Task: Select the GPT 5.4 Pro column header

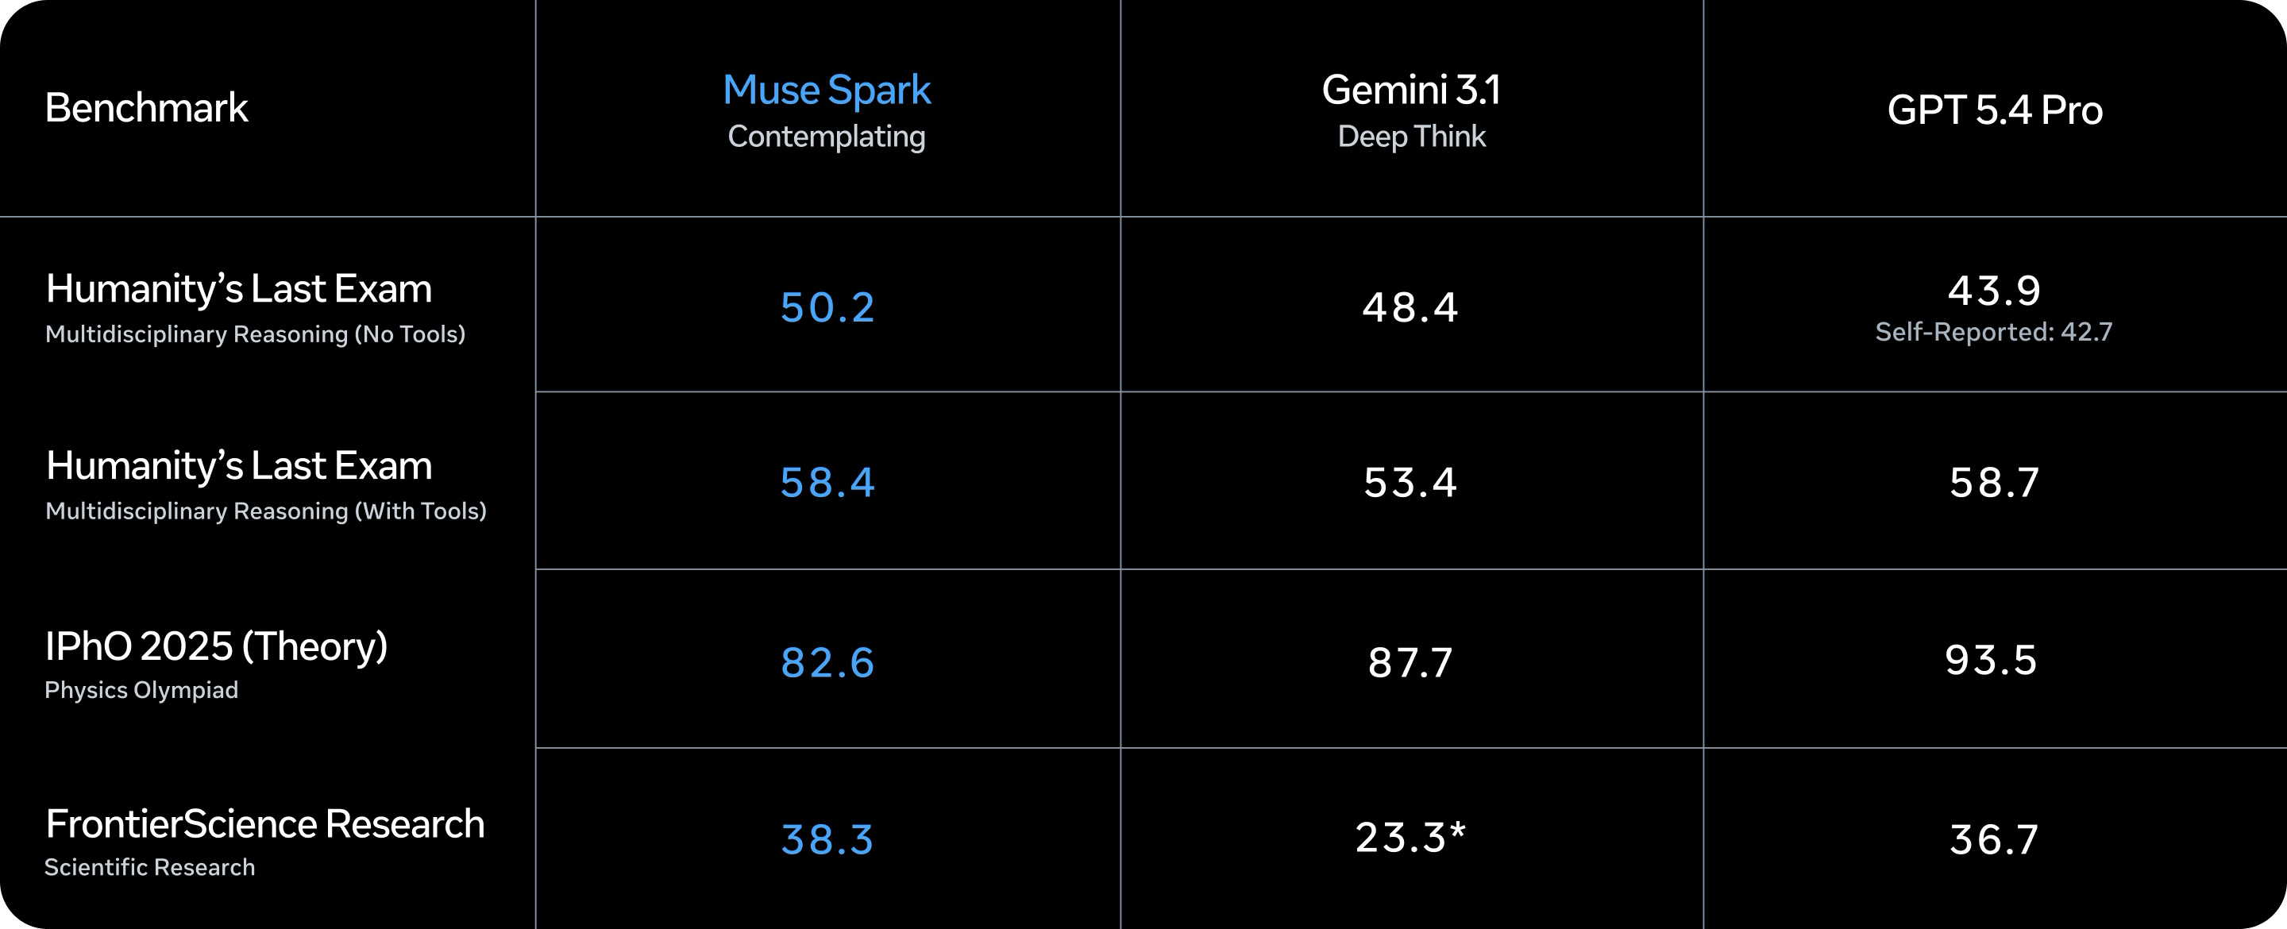Action: [x=1994, y=110]
